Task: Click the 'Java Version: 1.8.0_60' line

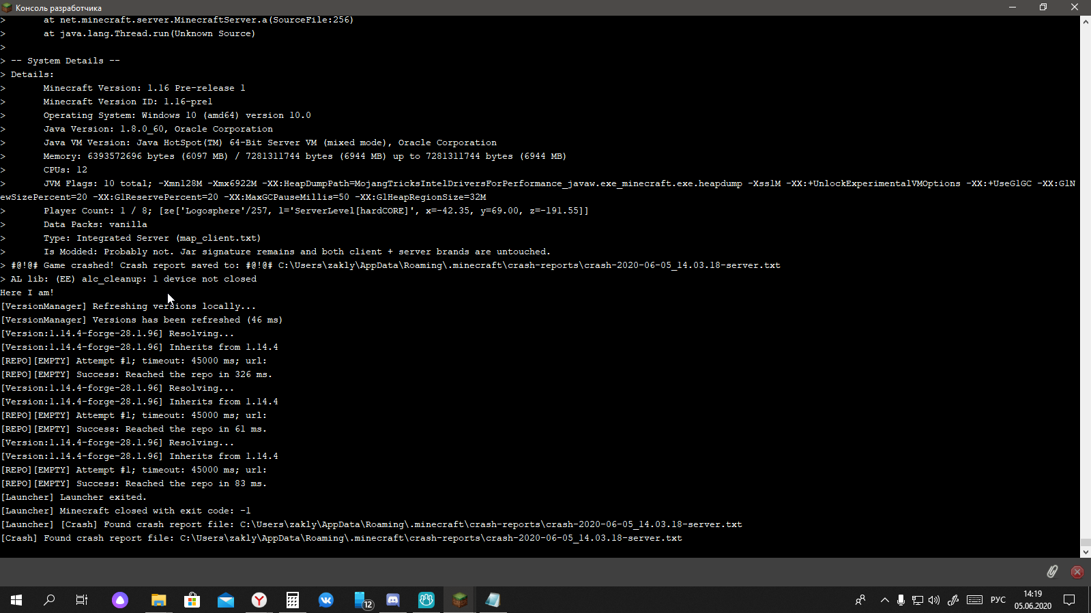Action: (158, 129)
